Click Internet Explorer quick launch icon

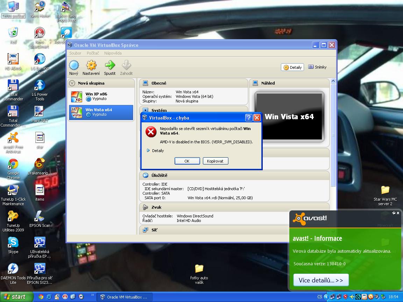coord(49,297)
